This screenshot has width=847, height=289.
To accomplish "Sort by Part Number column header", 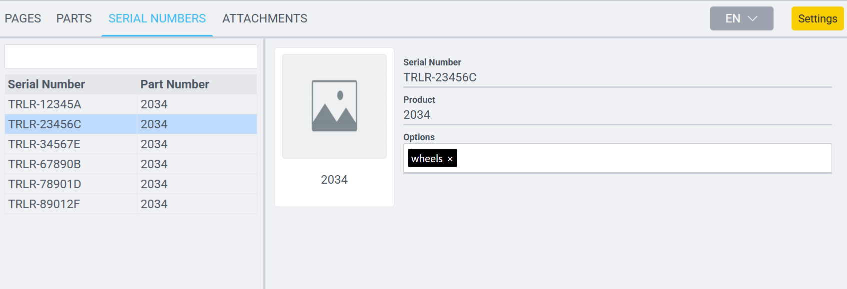I will click(175, 84).
